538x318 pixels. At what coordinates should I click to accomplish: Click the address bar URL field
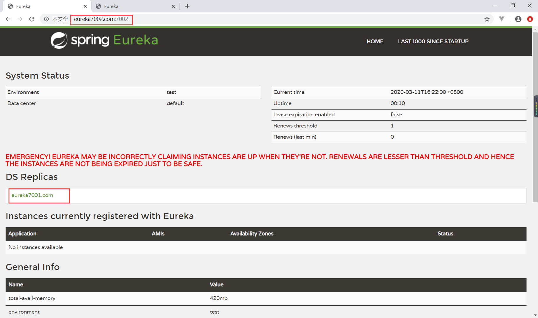[x=236, y=19]
